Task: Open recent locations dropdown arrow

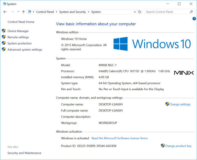Action: point(18,12)
